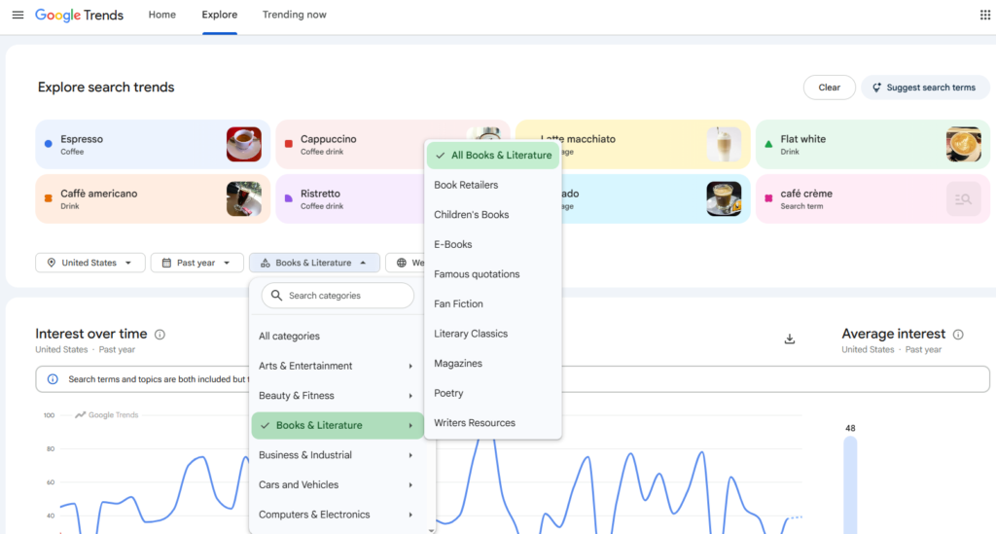
Task: Open the hamburger main menu
Action: click(x=18, y=15)
